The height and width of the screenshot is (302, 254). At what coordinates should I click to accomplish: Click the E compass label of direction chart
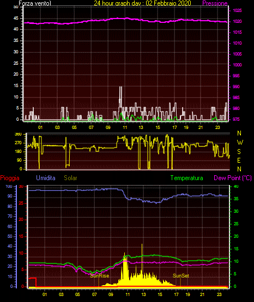click(x=239, y=160)
